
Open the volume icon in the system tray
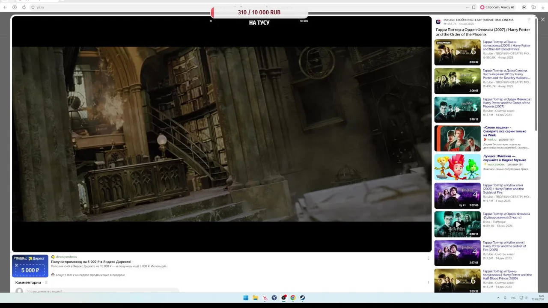[x=527, y=298]
